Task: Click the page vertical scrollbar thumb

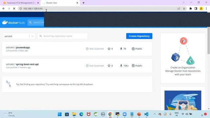Action: point(209,41)
